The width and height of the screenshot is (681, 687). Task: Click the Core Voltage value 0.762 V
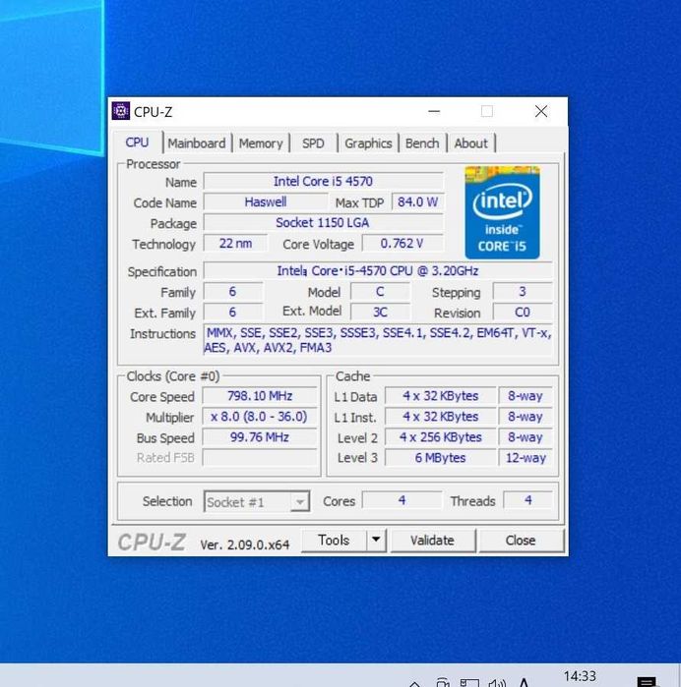(x=402, y=243)
